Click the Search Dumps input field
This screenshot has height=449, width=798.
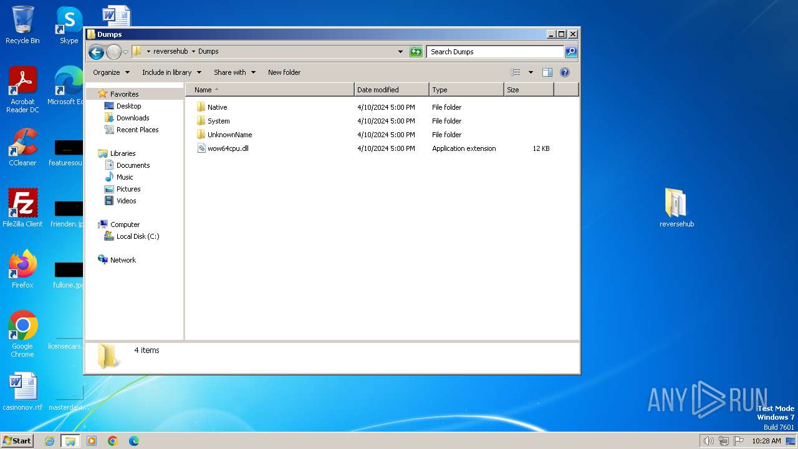pyautogui.click(x=496, y=52)
